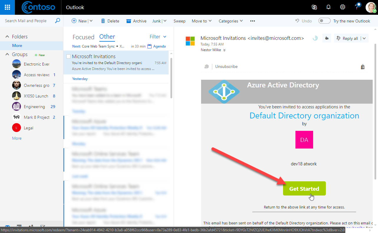
Task: Click the green Get Started button
Action: [304, 189]
